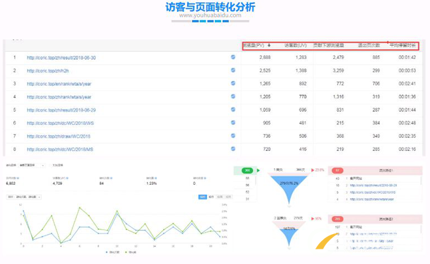Image resolution: width=430 pixels, height=264 pixels.
Task: Select the blue highlighted chart time-range tab
Action: point(202,197)
